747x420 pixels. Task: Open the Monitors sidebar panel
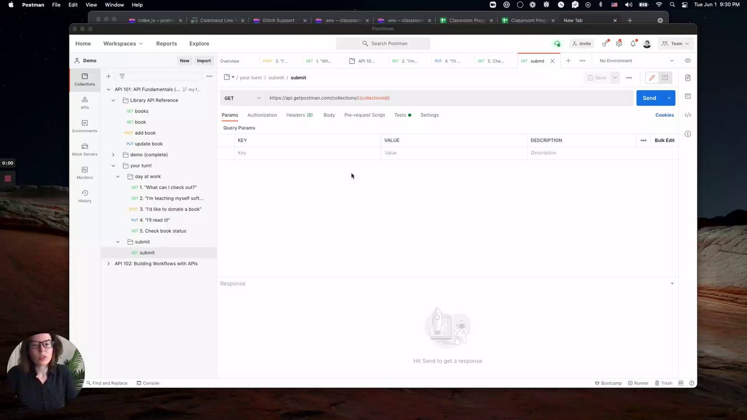click(x=85, y=173)
